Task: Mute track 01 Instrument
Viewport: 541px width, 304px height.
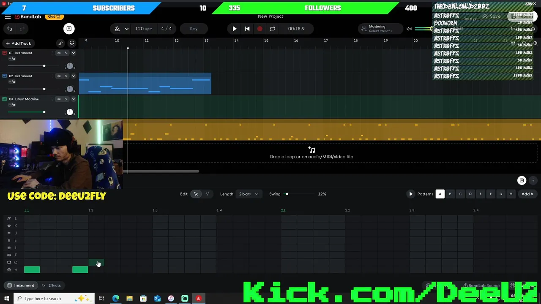Action: (x=59, y=53)
